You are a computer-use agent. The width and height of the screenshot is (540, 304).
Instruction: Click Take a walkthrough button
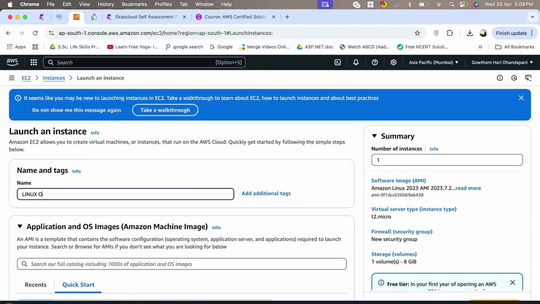165,110
